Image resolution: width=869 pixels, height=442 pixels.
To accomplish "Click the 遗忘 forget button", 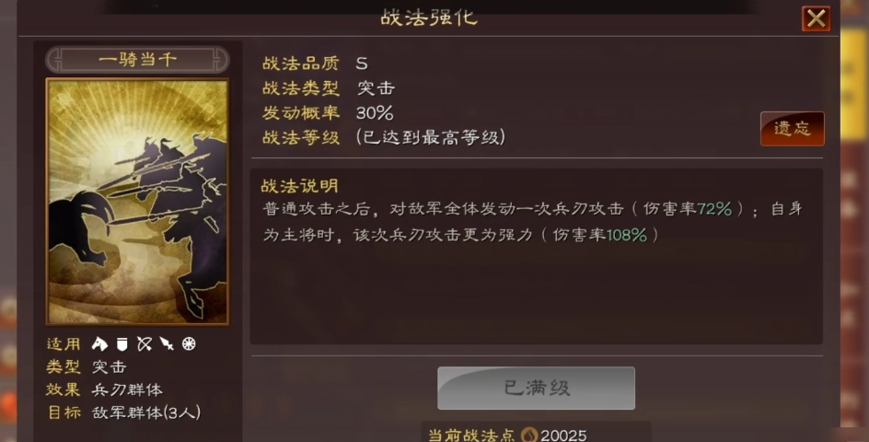I will (x=792, y=129).
